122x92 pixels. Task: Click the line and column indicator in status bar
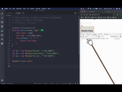45,83
